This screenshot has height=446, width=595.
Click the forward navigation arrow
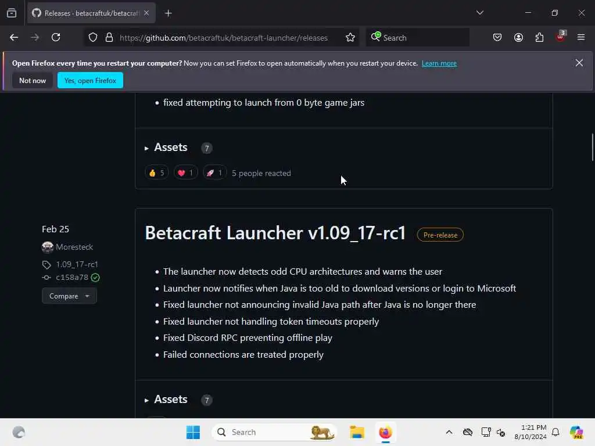tap(35, 37)
